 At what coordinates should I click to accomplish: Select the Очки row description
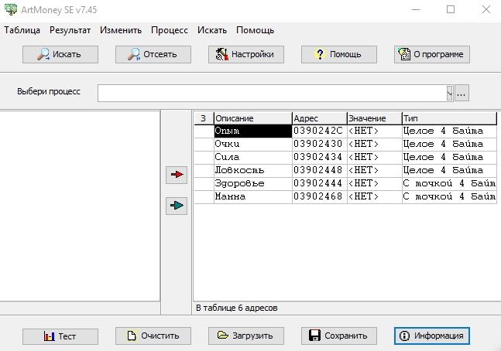pyautogui.click(x=252, y=145)
